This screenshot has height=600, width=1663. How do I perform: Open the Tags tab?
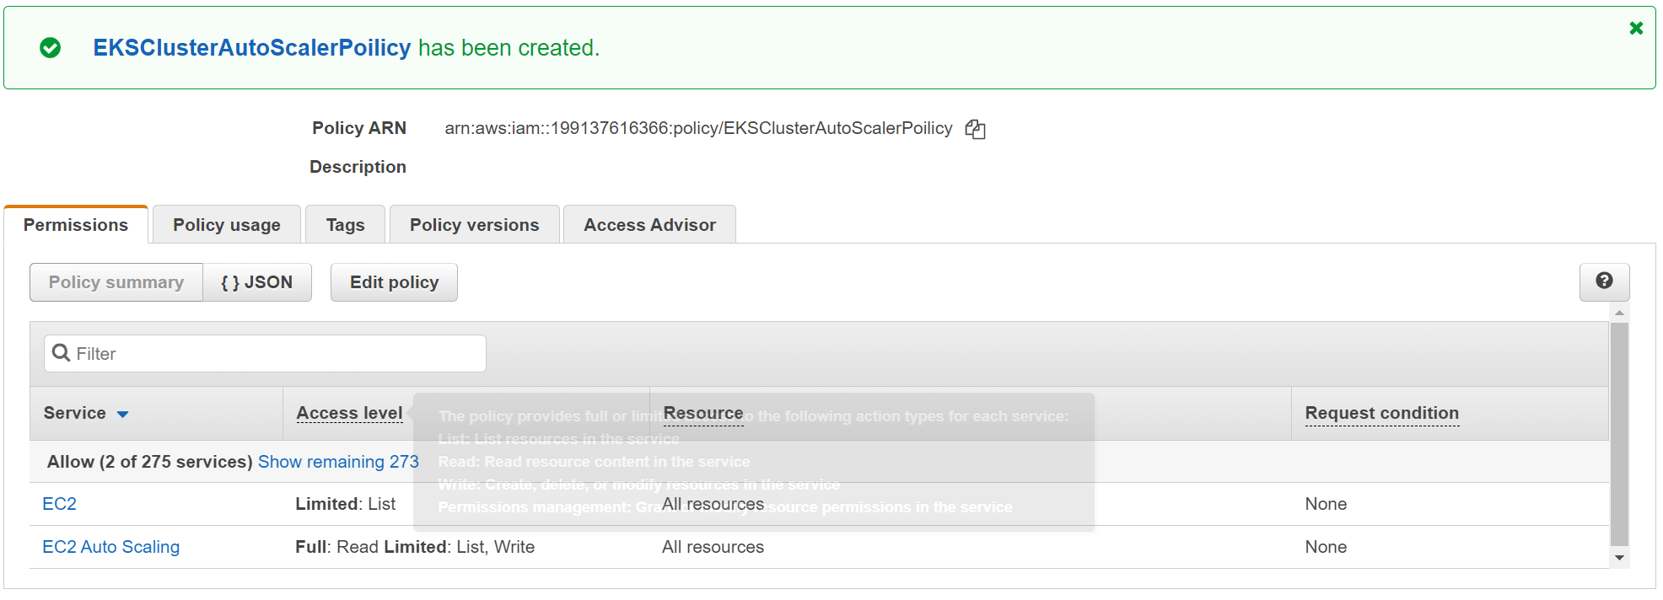[346, 225]
